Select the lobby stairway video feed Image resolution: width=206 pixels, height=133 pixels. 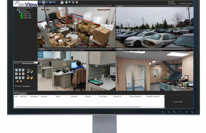tap(155, 71)
